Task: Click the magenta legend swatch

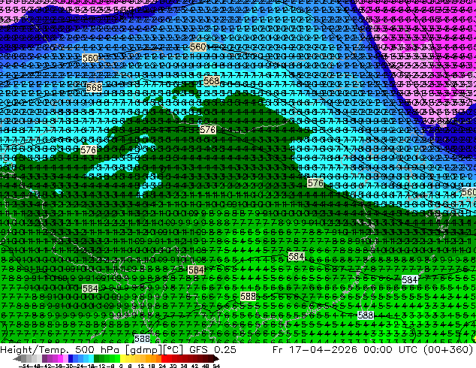Action: (60, 358)
